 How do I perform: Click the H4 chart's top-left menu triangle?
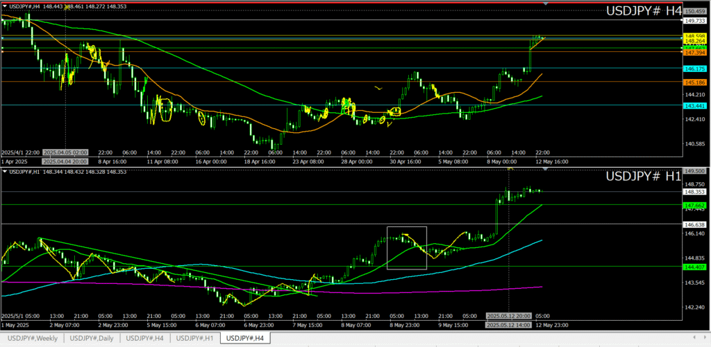[x=5, y=6]
